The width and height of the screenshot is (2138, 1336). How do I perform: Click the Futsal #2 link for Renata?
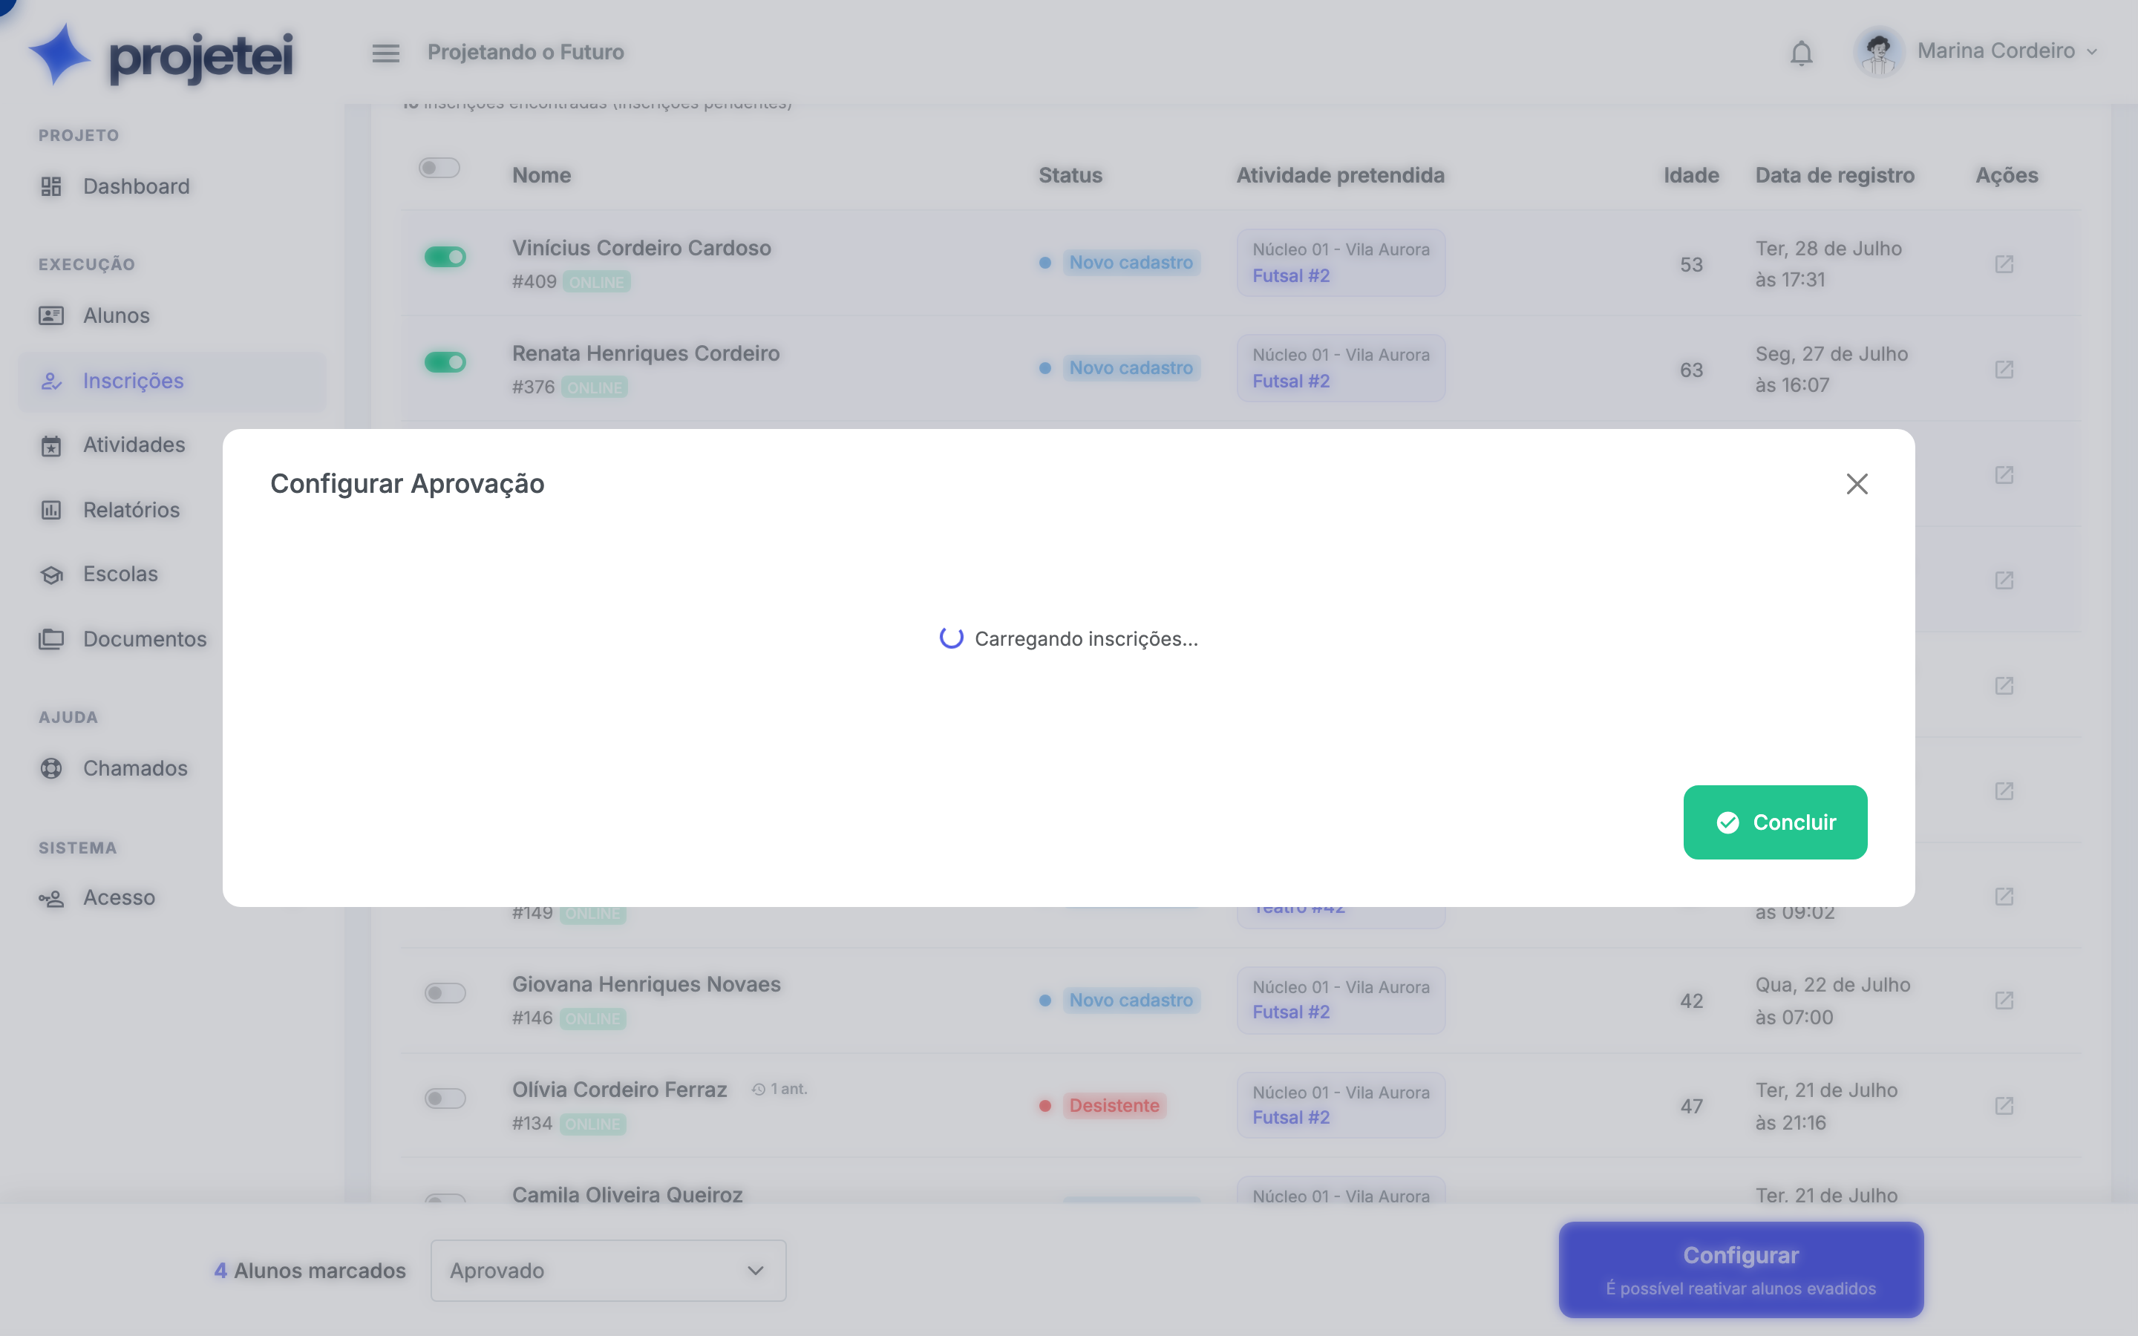pyautogui.click(x=1291, y=381)
